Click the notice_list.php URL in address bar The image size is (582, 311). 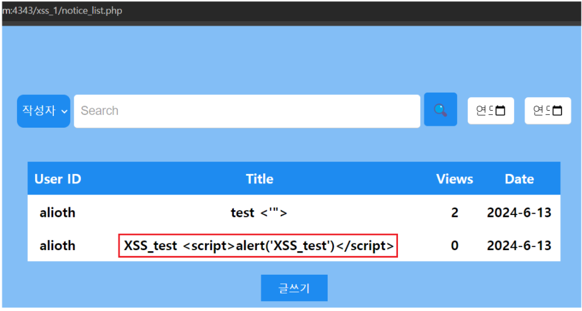tap(62, 11)
